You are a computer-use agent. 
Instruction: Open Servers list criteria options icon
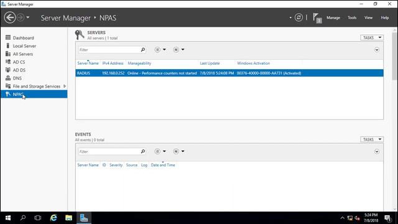(x=157, y=50)
